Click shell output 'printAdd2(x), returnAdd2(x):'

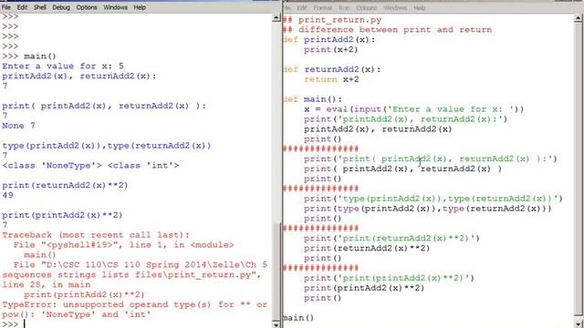tap(79, 76)
